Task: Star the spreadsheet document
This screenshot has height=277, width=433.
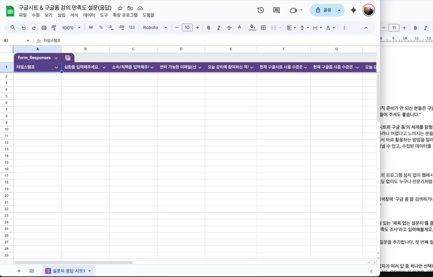Action: 120,8
